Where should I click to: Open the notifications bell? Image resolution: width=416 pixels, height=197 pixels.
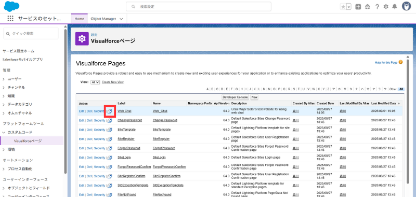395,7
